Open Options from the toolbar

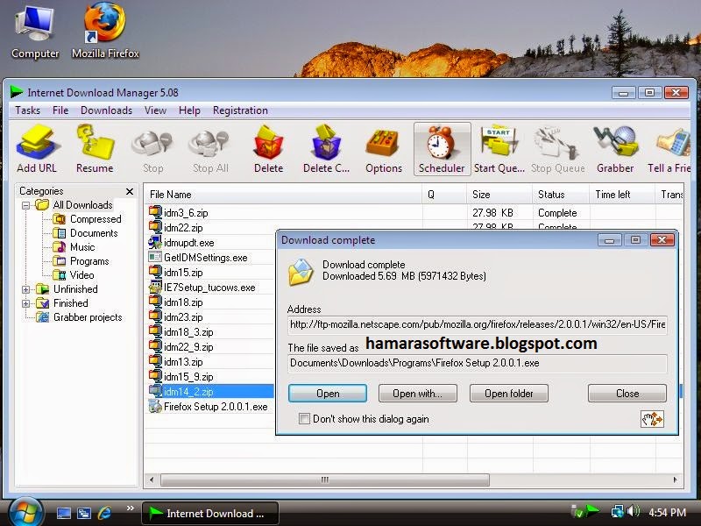coord(383,149)
